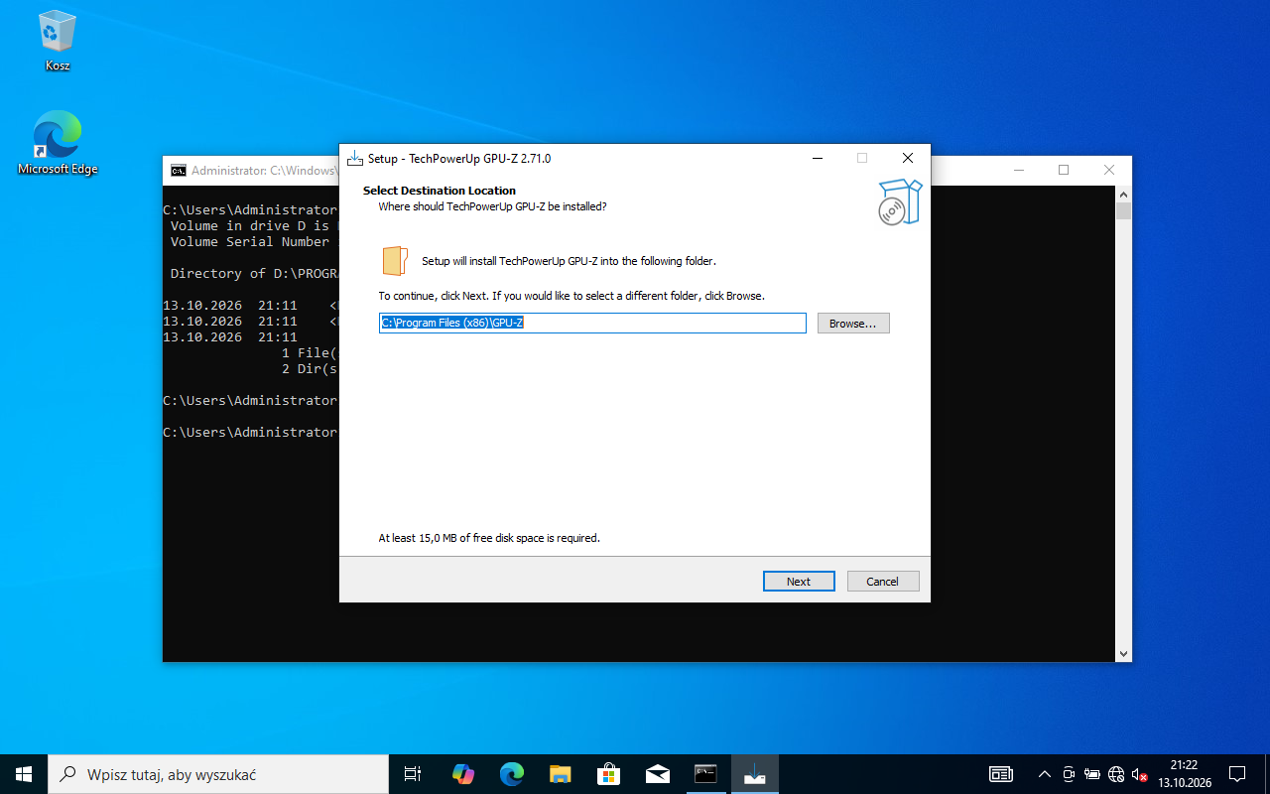Open Microsoft Store from the taskbar
The image size is (1270, 794).
608,774
